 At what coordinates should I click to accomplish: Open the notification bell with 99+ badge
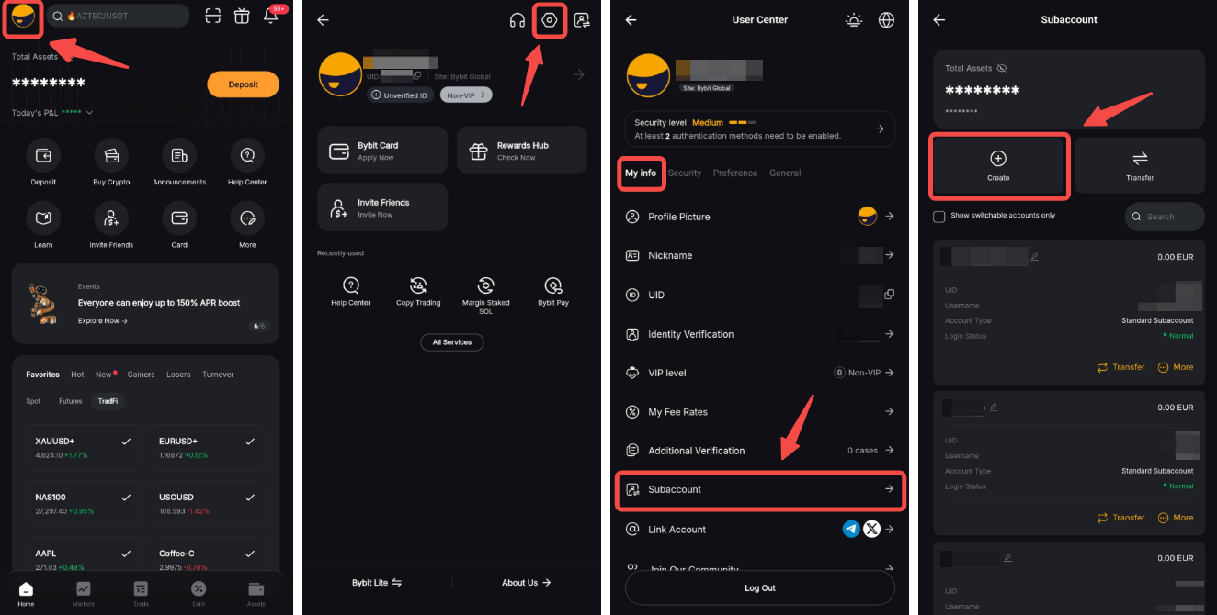(270, 16)
